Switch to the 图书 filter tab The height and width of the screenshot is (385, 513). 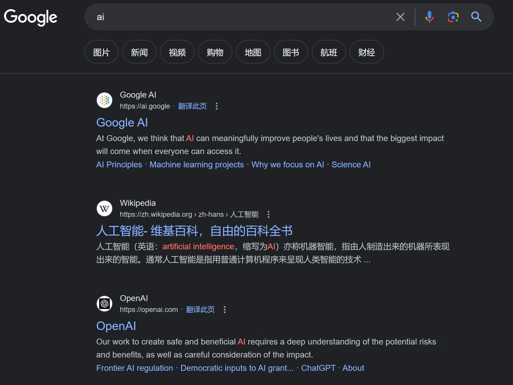[x=291, y=52]
